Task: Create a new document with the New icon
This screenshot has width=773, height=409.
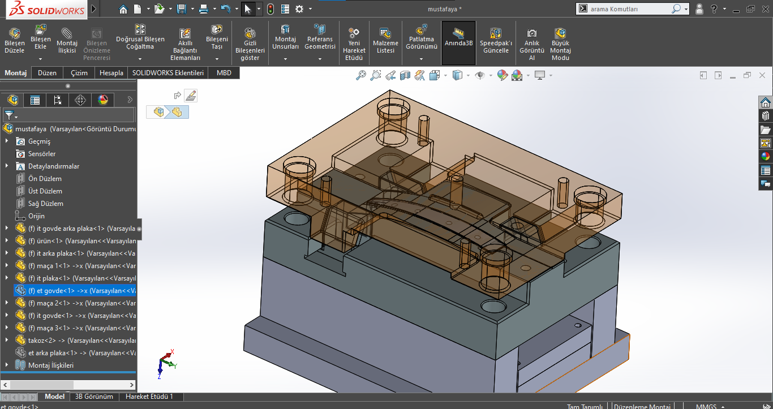Action: click(138, 9)
